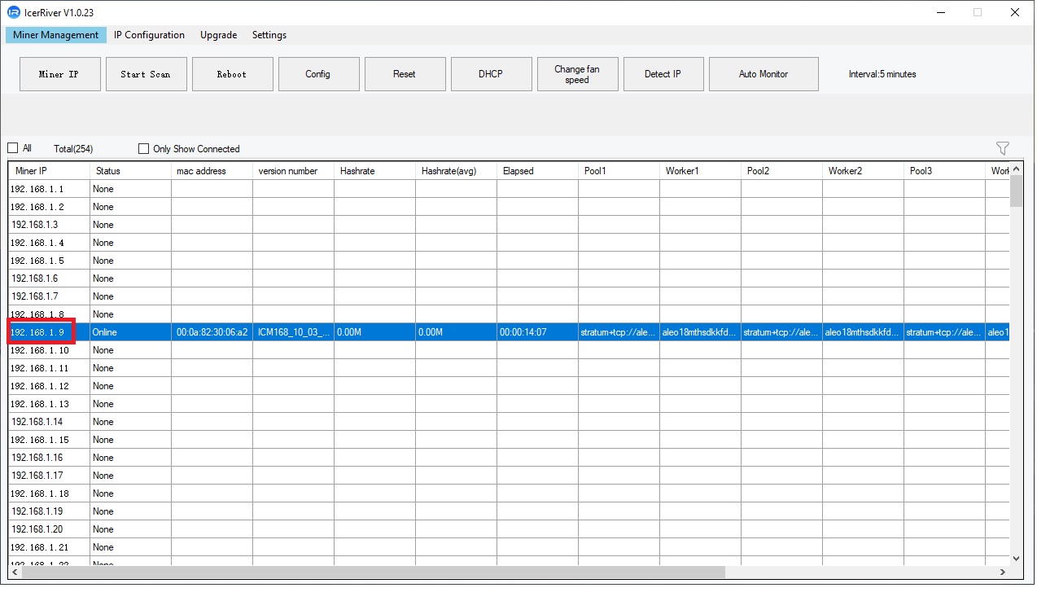Select the row for 192.168.1.6
This screenshot has height=601, width=1037.
tap(510, 279)
